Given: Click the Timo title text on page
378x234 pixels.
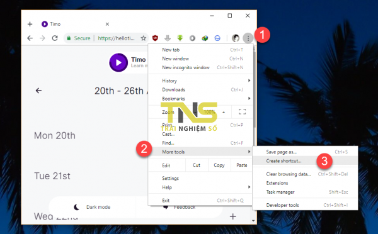Looking at the screenshot, I should click(x=139, y=60).
